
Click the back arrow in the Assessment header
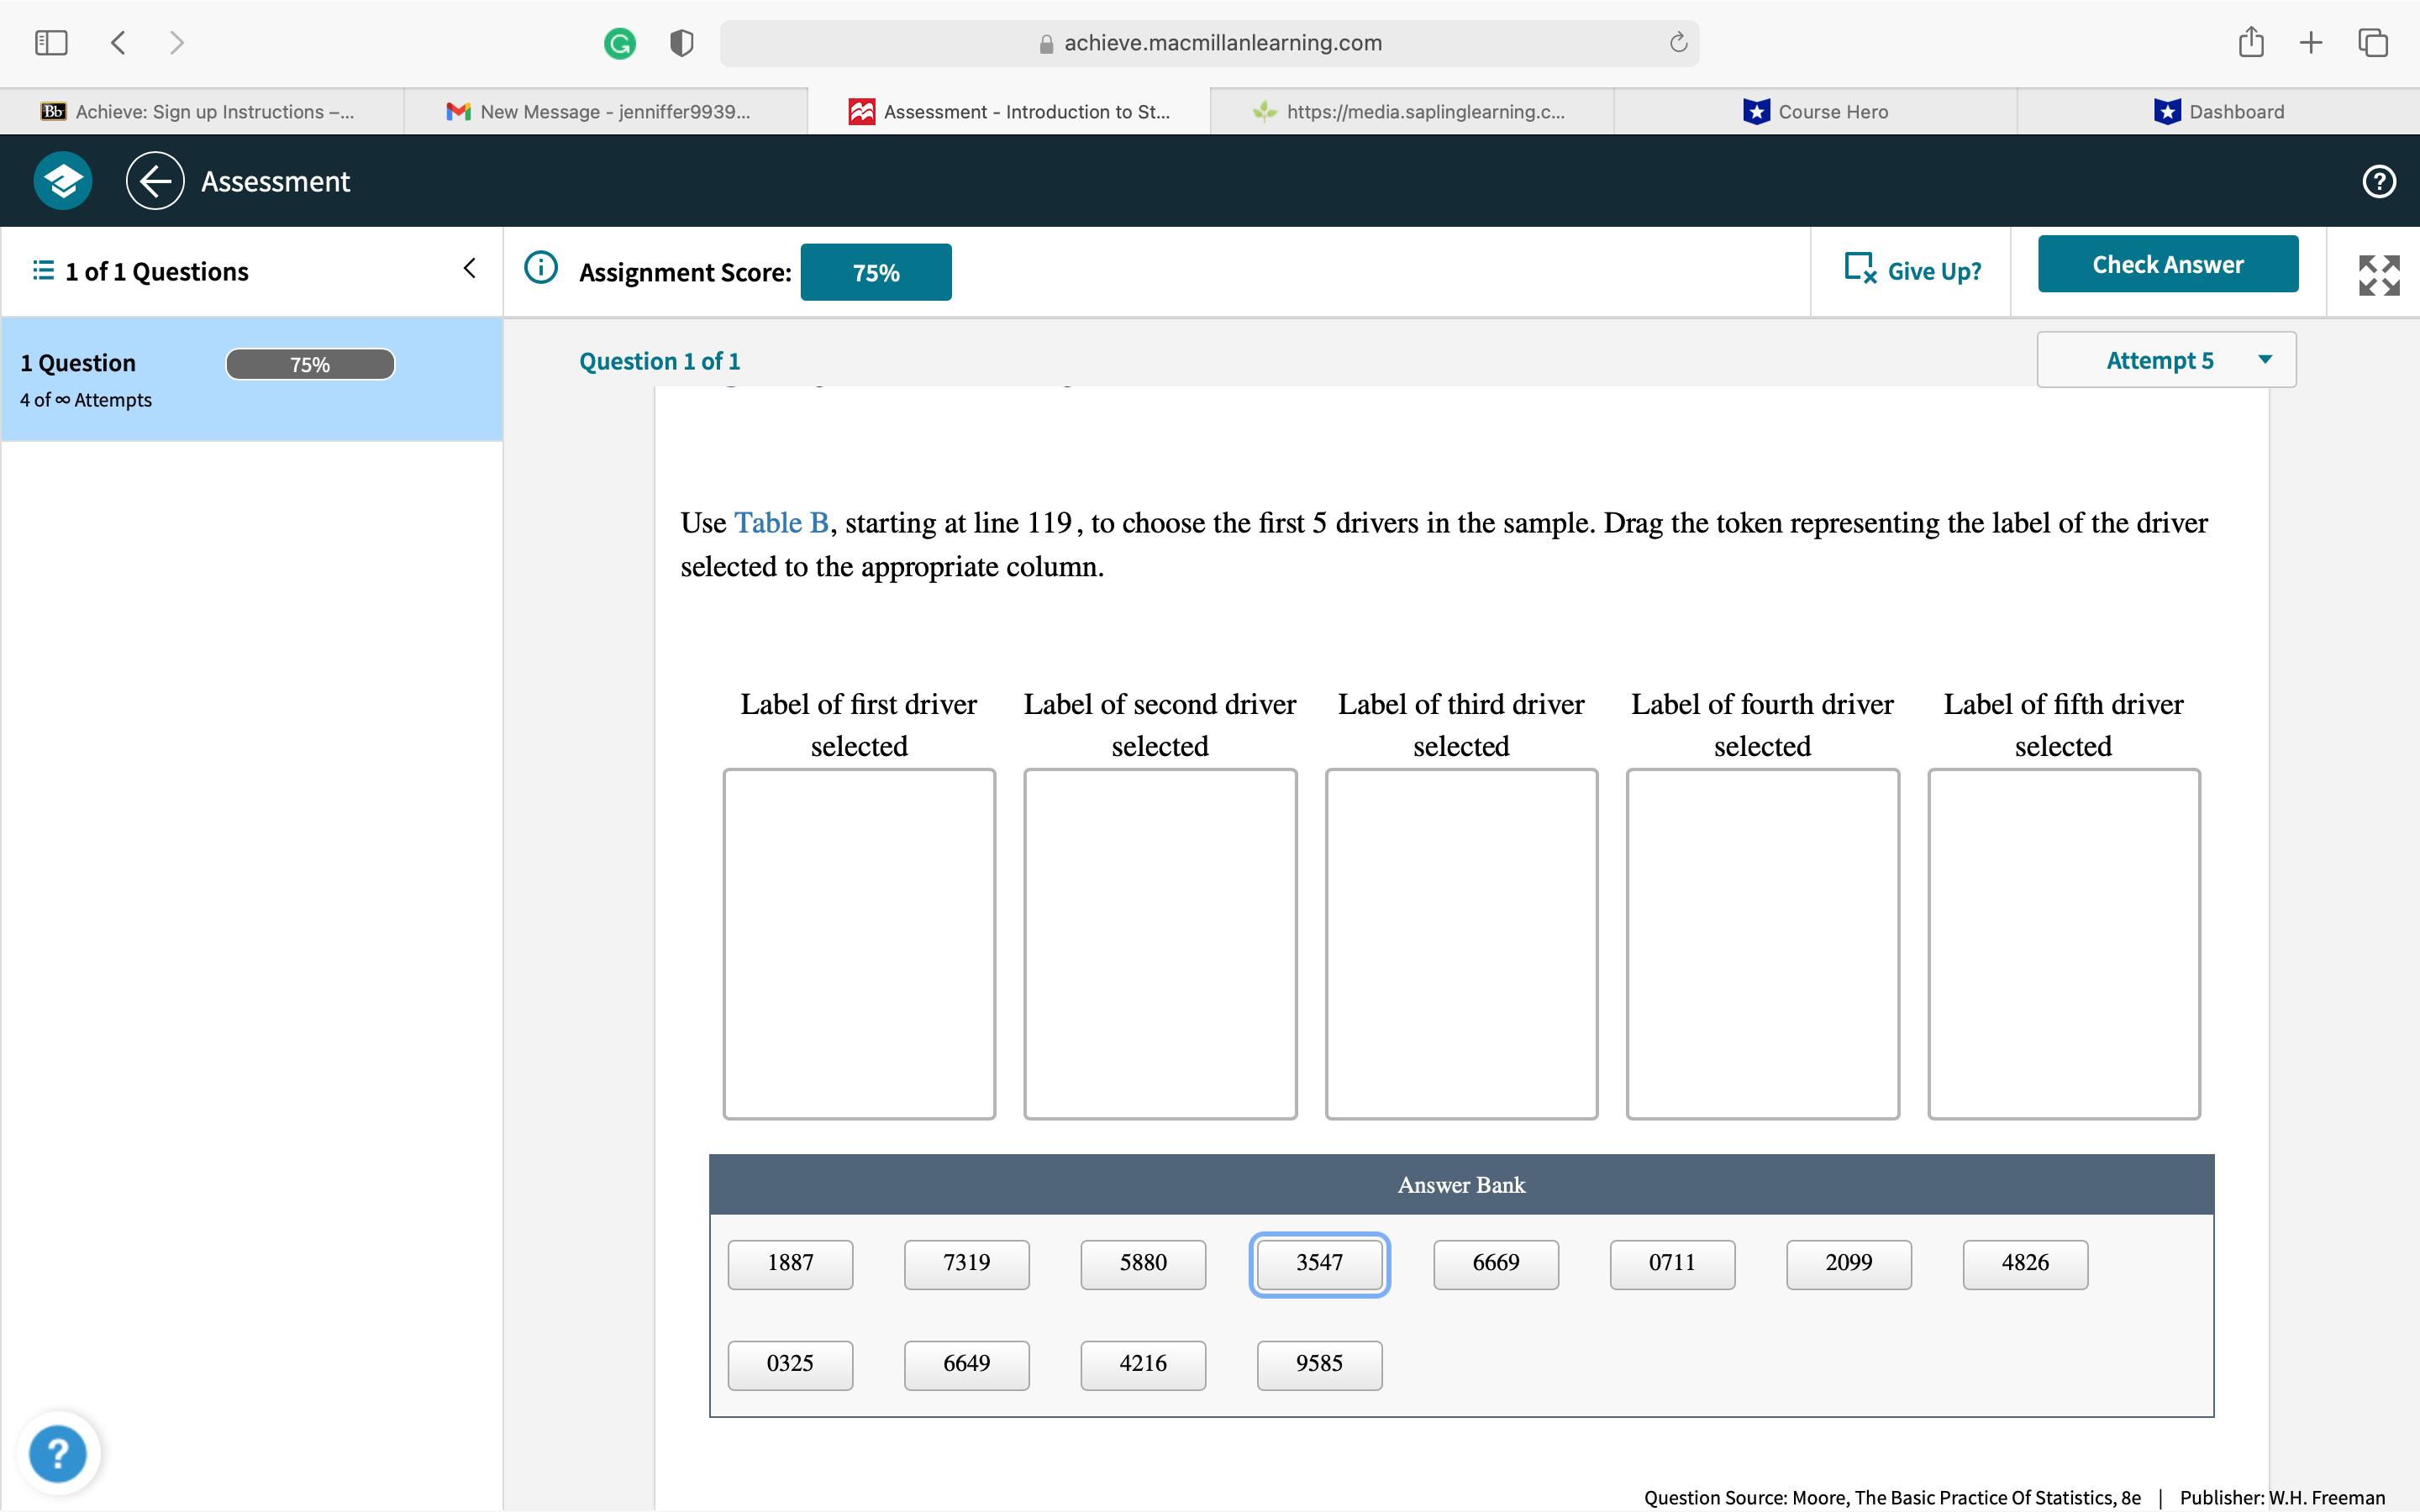[155, 180]
